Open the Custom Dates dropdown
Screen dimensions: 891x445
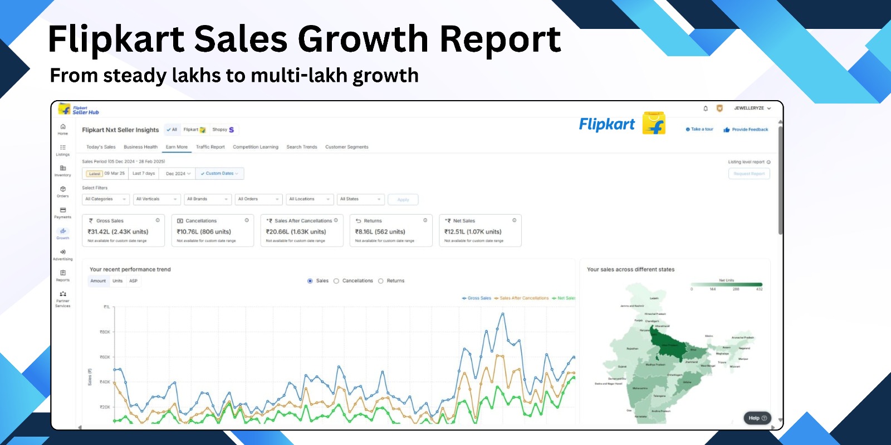[x=220, y=174]
